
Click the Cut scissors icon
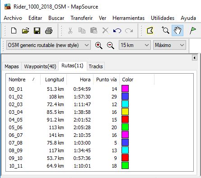tap(70, 31)
